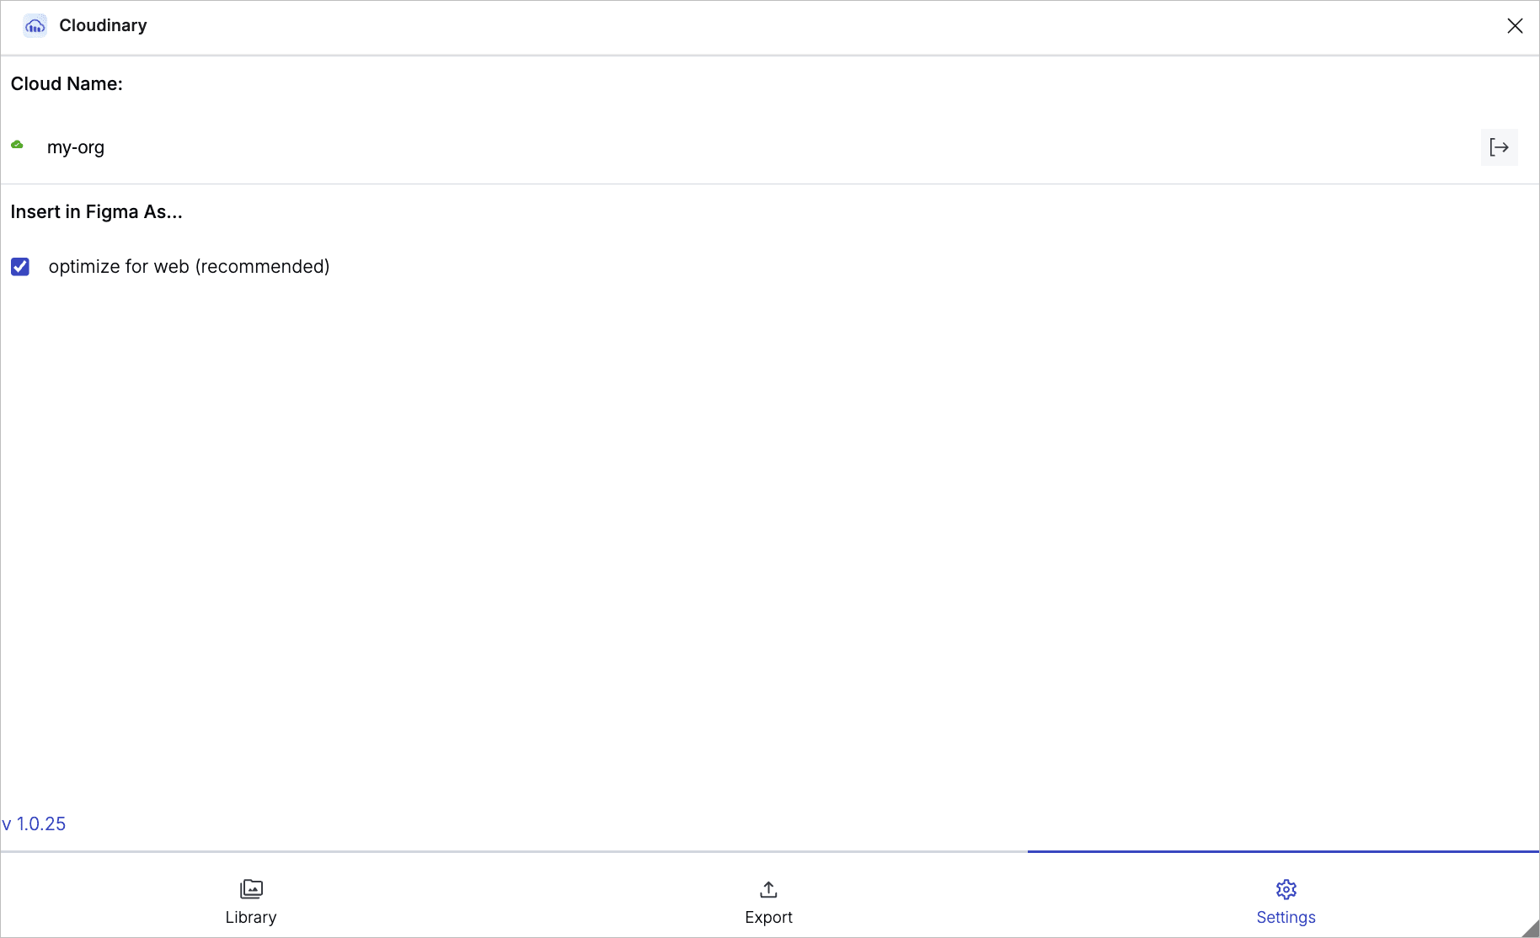Go to the Export tab label
Image resolution: width=1540 pixels, height=938 pixels.
(768, 917)
